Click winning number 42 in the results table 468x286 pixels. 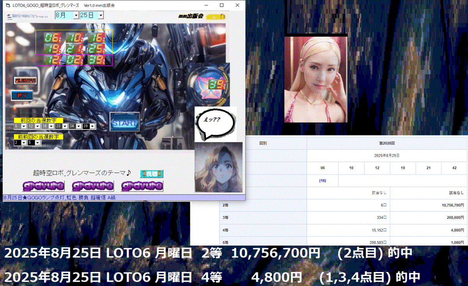pos(454,168)
